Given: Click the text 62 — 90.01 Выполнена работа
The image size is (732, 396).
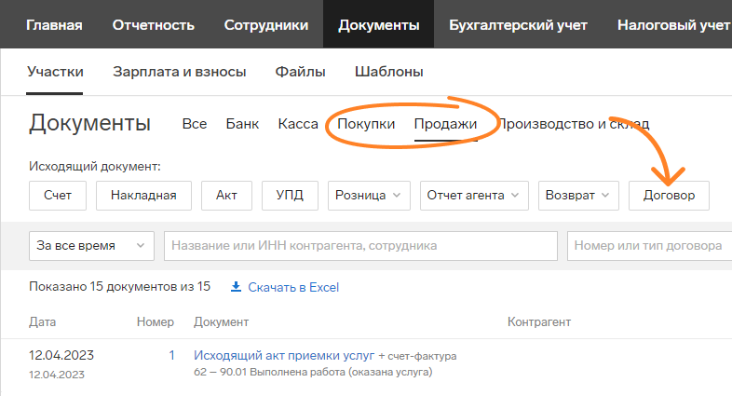Looking at the screenshot, I should [313, 372].
